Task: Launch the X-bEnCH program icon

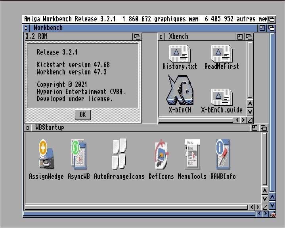Action: 180,90
